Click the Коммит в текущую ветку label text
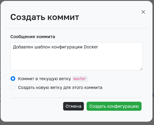Screen dimensions: 154x125 [44, 79]
